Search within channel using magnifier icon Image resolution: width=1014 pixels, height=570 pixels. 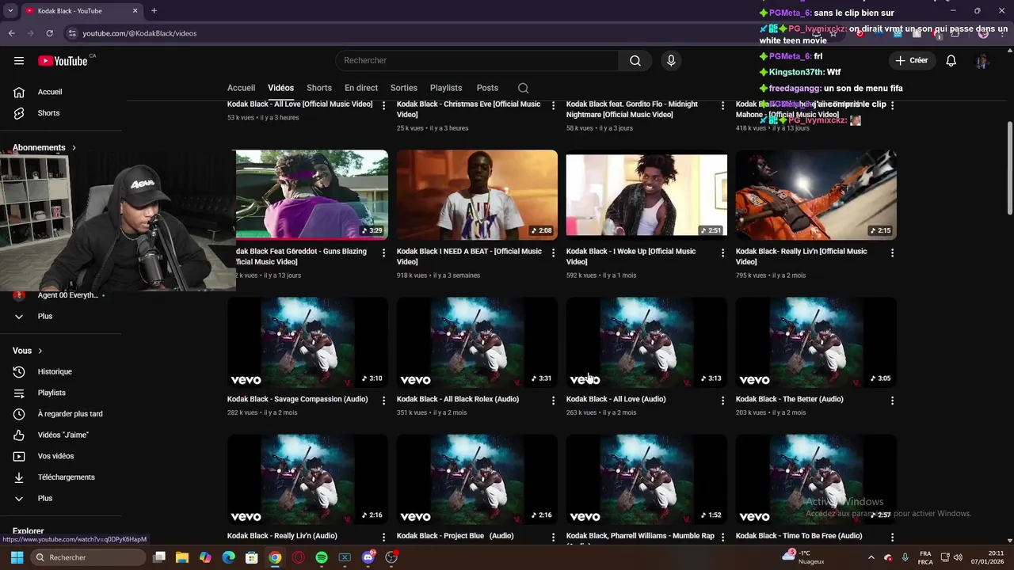pos(523,88)
